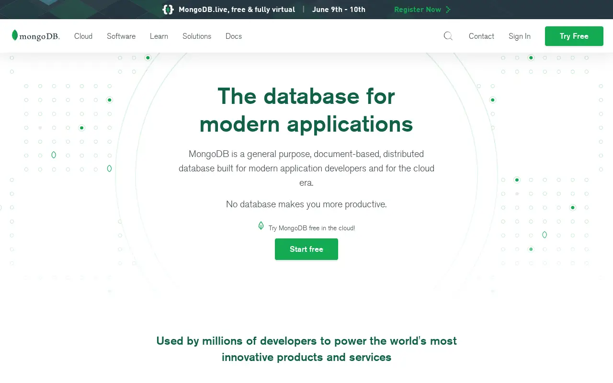This screenshot has width=613, height=383.
Task: Click the MongoDB.live, free & fully virtual text
Action: (x=237, y=10)
